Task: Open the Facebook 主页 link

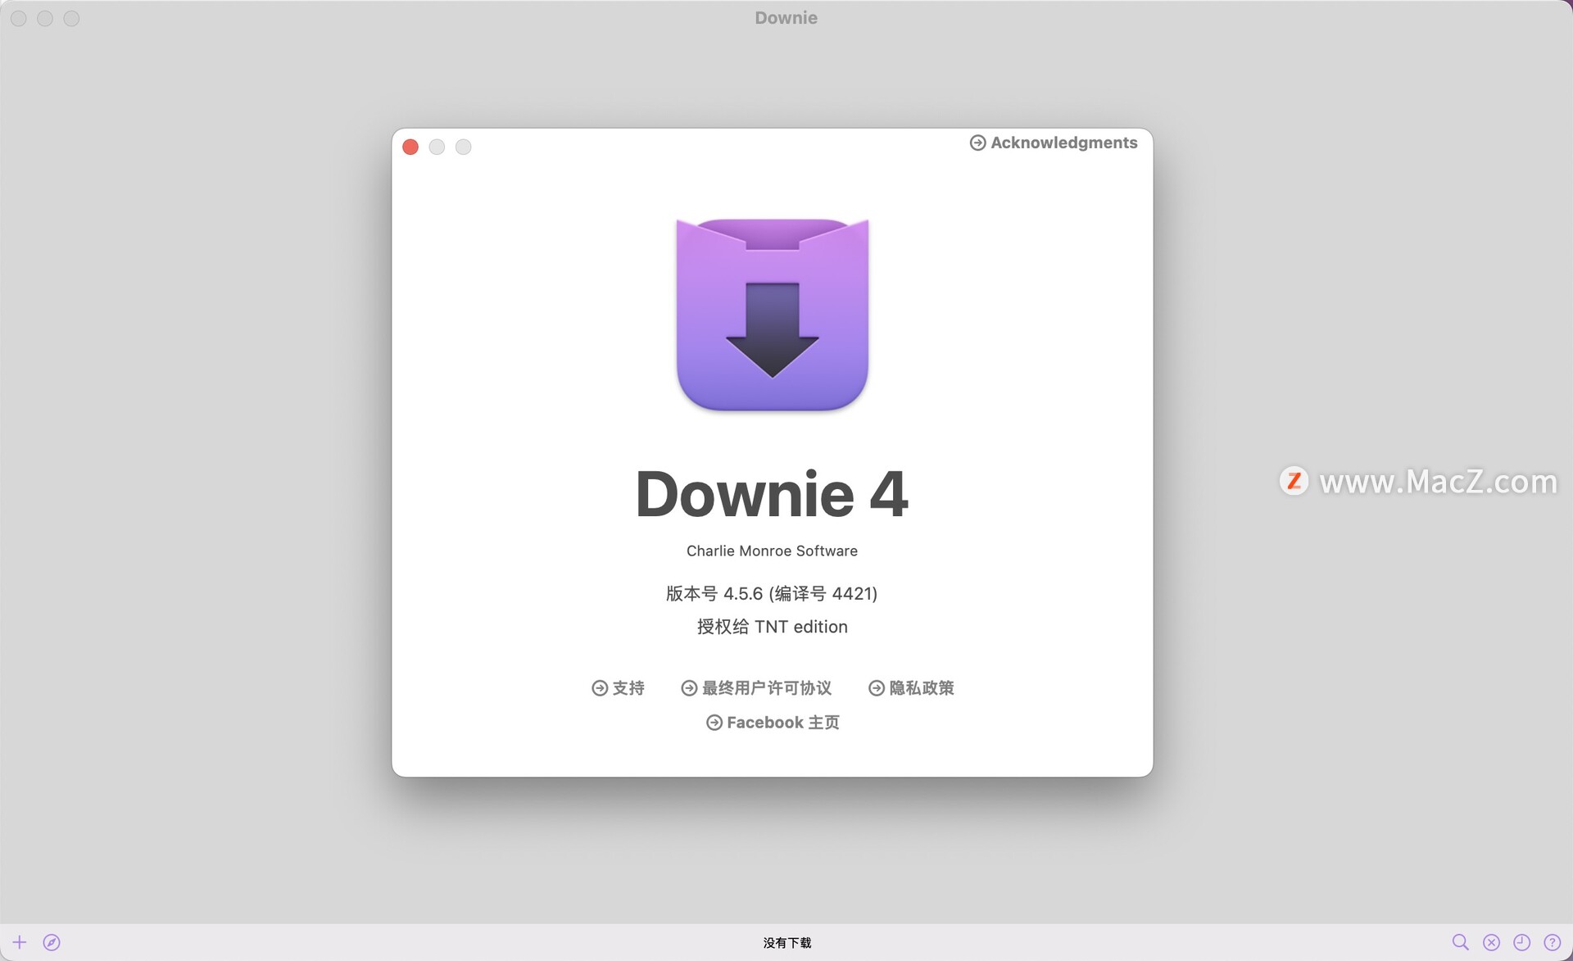Action: click(x=773, y=723)
